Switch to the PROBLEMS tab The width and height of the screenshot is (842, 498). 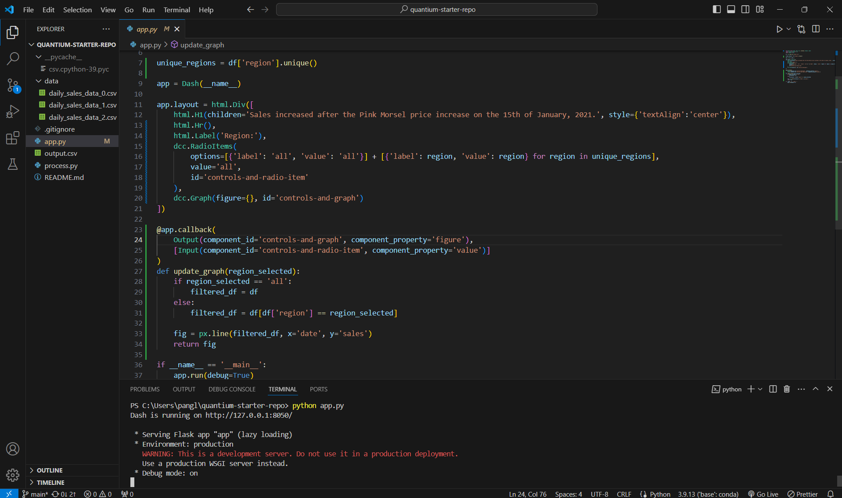(144, 389)
